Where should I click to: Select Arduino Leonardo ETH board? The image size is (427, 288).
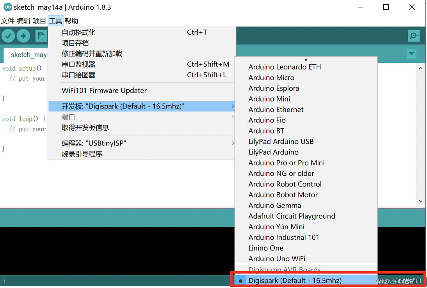306,67
